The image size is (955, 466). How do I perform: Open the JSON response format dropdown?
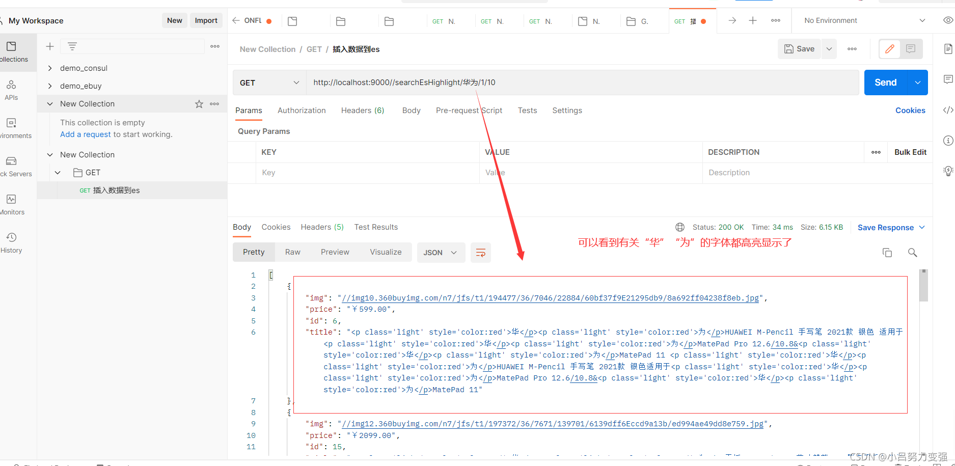point(441,253)
